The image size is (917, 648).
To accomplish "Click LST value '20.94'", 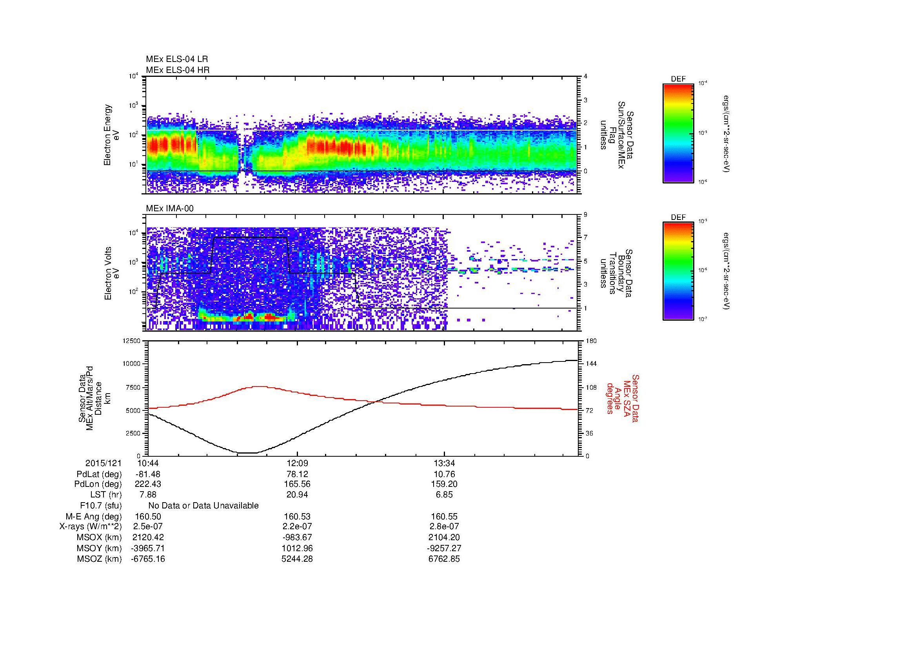I will pyautogui.click(x=297, y=495).
